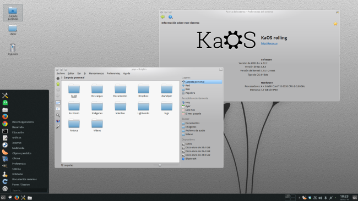This screenshot has width=358, height=201.
Task: Click Dolphin's green up-arrow toolbar icon
Action: point(58,84)
